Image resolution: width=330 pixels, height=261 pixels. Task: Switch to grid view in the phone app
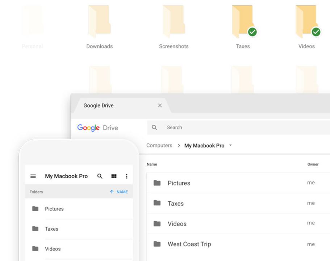pyautogui.click(x=114, y=176)
